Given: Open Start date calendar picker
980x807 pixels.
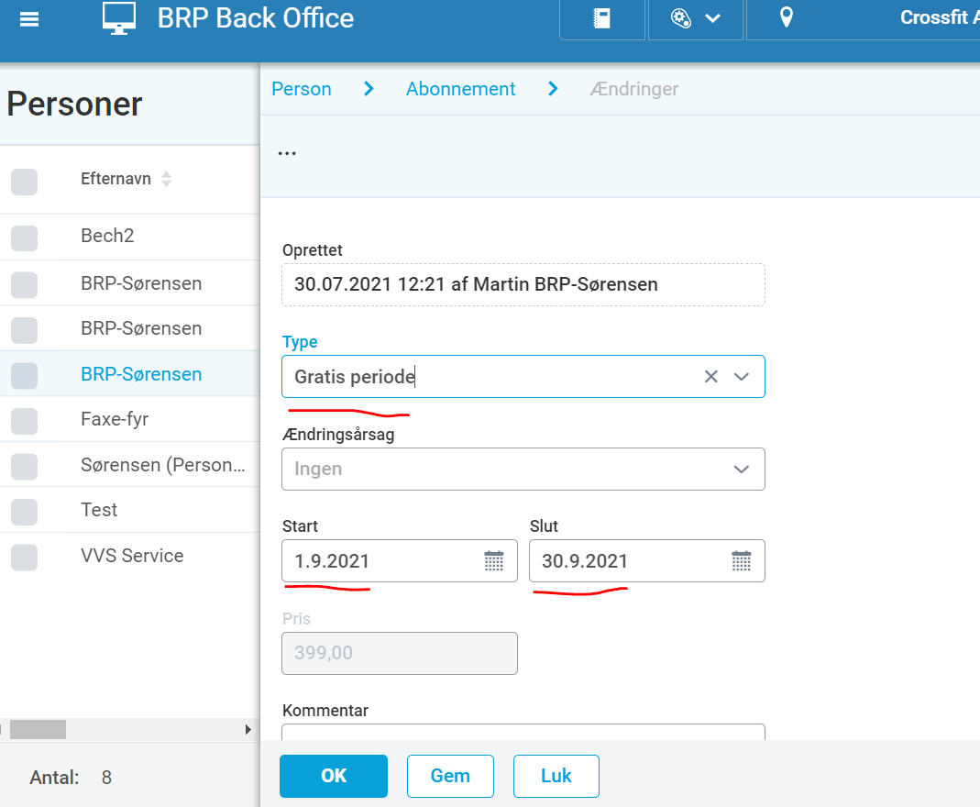Looking at the screenshot, I should pyautogui.click(x=494, y=560).
